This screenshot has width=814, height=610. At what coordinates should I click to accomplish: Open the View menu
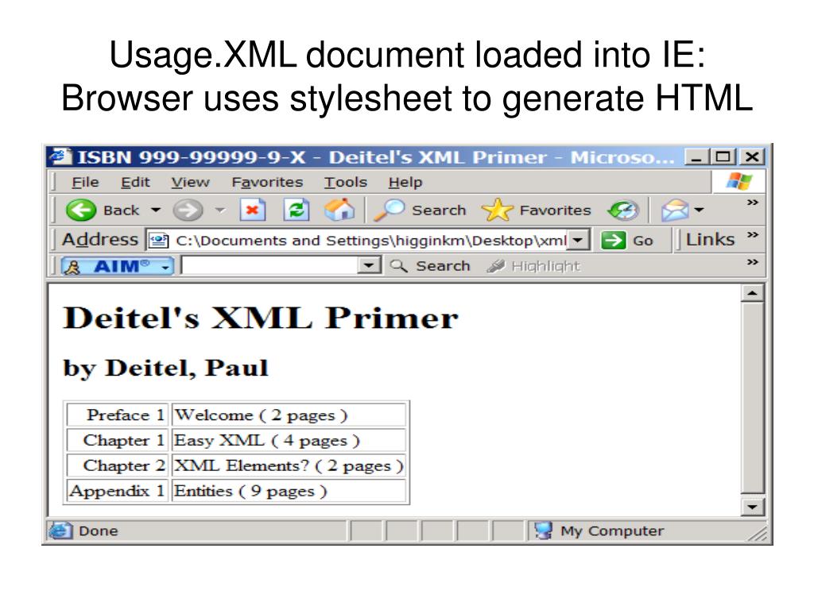click(x=190, y=182)
